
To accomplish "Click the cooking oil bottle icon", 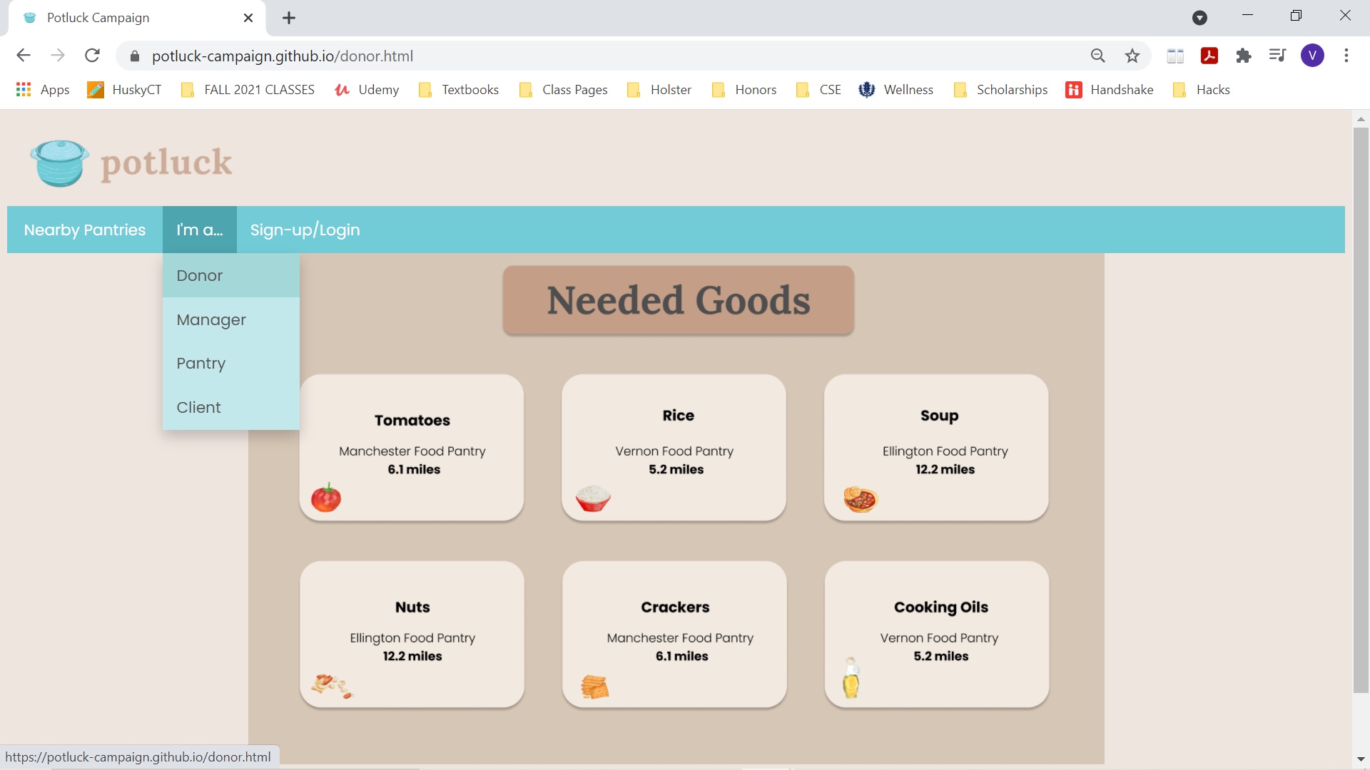I will coord(851,678).
